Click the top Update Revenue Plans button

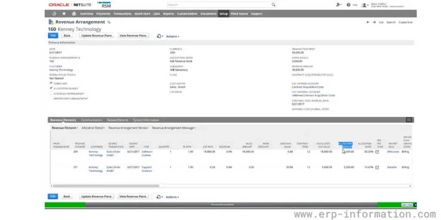[97, 36]
